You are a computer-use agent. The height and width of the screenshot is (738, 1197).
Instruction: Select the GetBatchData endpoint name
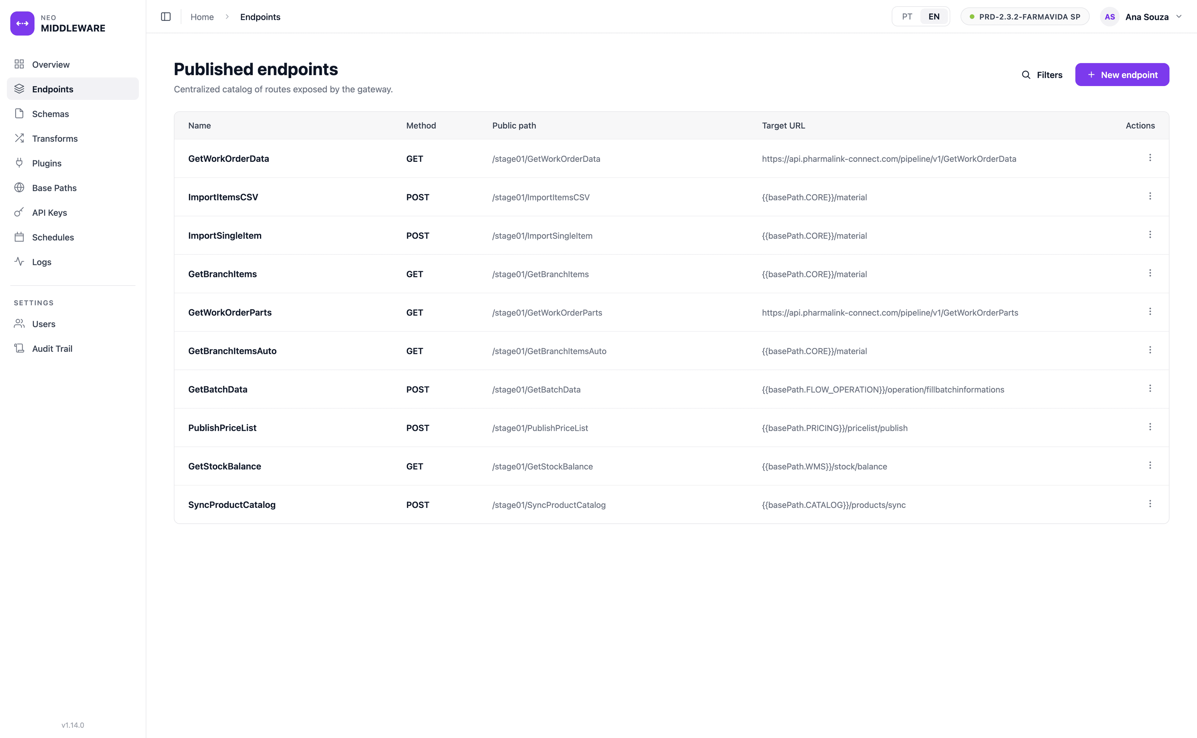coord(218,389)
